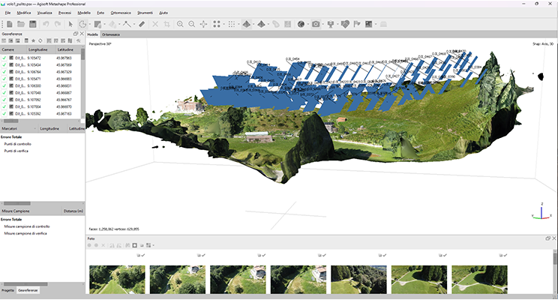Open the Resize Region tool dropdown arrow
Image resolution: width=558 pixels, height=300 pixels.
(104, 24)
